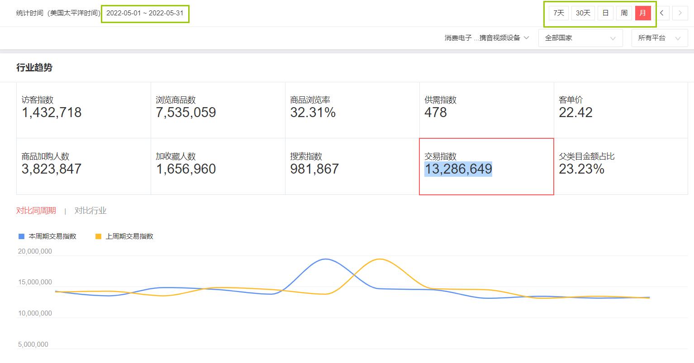
Task: Select the 搜索指数 metric card
Action: (x=352, y=166)
